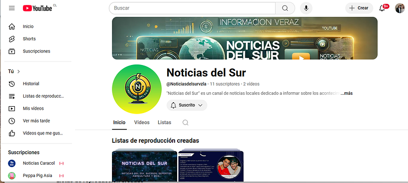Click the Mis vídeos icon
Viewport: 408px width, 183px height.
point(12,108)
